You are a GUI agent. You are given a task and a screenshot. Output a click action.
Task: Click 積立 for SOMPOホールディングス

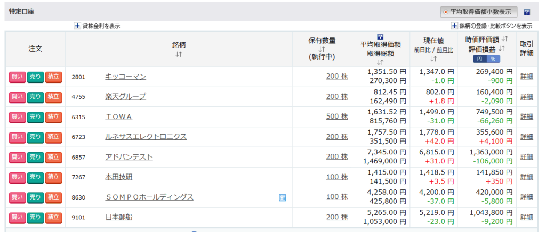53,197
